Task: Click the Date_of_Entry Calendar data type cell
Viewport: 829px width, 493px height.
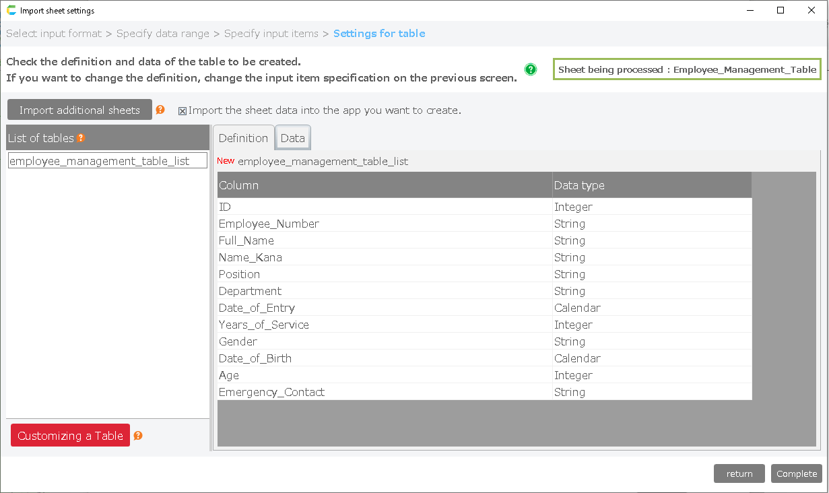Action: (577, 308)
